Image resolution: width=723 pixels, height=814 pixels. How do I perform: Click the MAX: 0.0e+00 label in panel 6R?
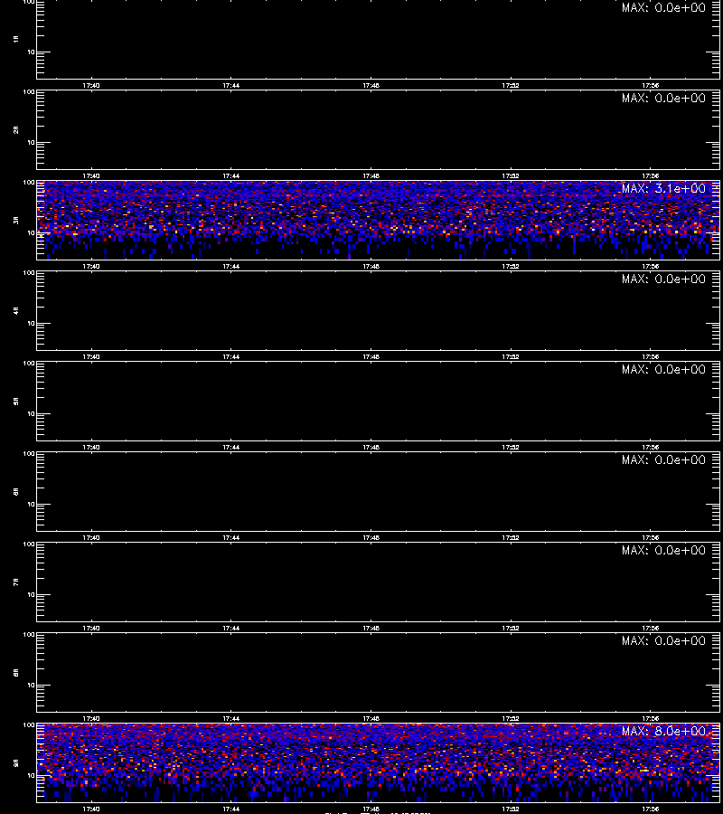[x=663, y=460]
